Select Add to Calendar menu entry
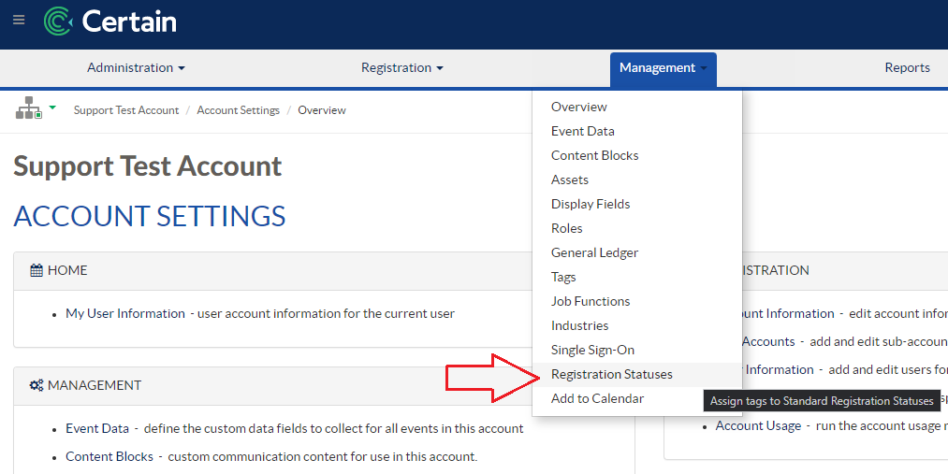948x474 pixels. pos(597,398)
